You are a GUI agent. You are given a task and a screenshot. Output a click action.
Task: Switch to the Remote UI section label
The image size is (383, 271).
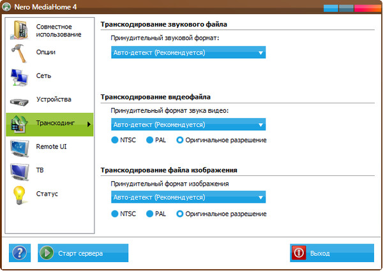click(x=51, y=147)
